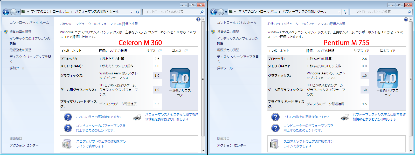The image size is (415, 155).
Task: Click the shield icon by 視覚効果の調整 in the right window
Action: click(213, 32)
